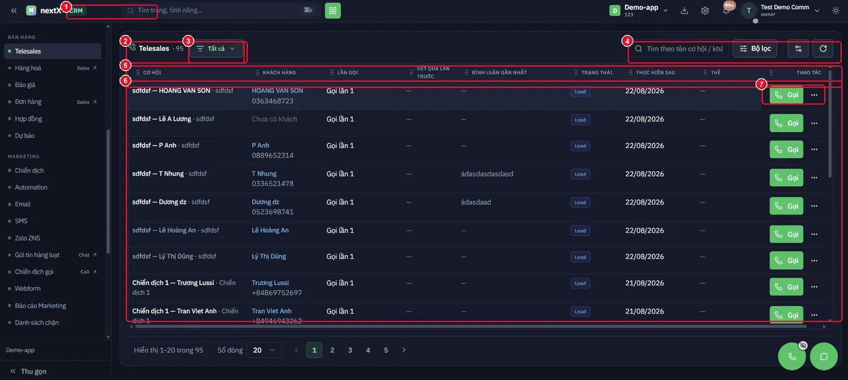Click the THỰC HIỆN SAU column header
Screen dimensions: 848x380
655,73
